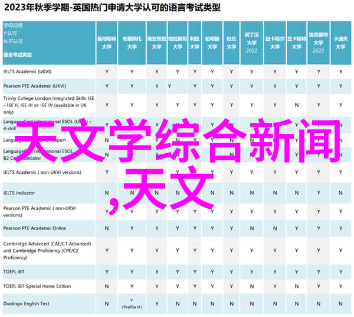Viewport: 354px width, 317px height.
Task: Select the Trinity College London ISE row label
Action: click(x=49, y=105)
